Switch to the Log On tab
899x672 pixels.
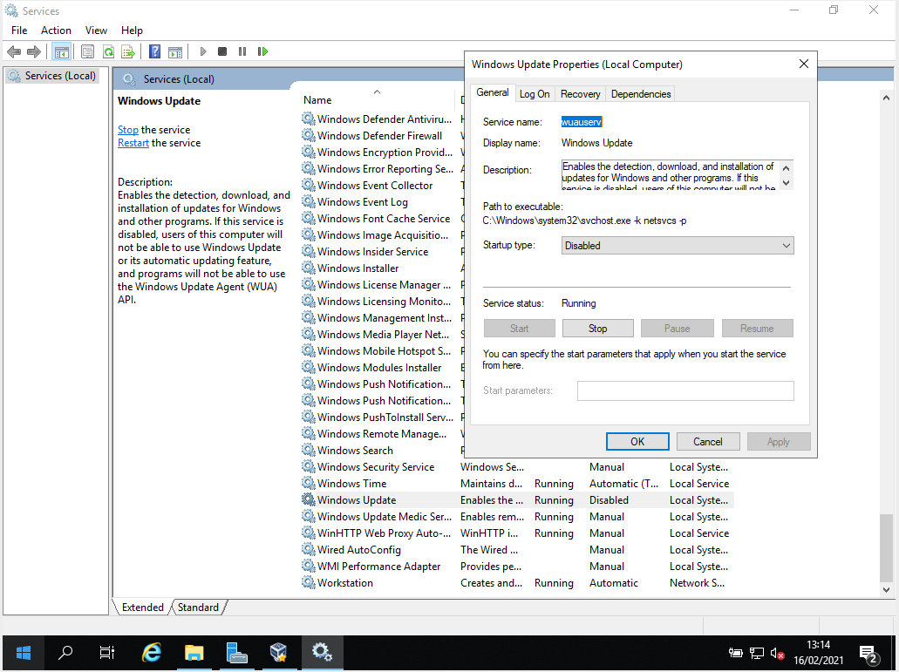tap(534, 93)
